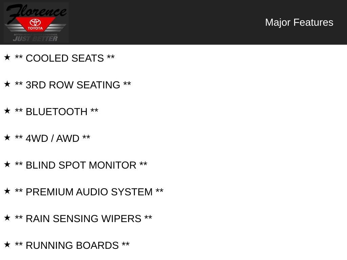Viewport: 347px width, 260px height.
Task: Click the star icon next to RUNNING BOARDS
Action: click(x=7, y=244)
